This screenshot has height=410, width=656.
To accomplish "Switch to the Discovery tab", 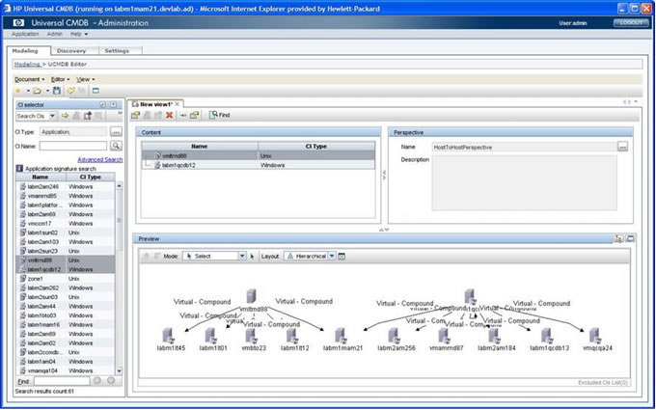I will (x=71, y=50).
